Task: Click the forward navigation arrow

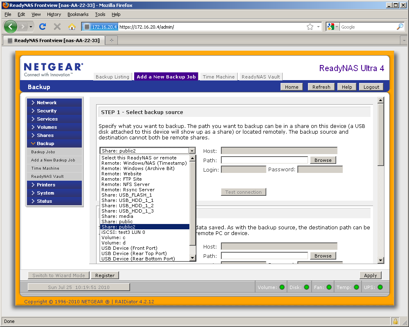Action: point(23,27)
